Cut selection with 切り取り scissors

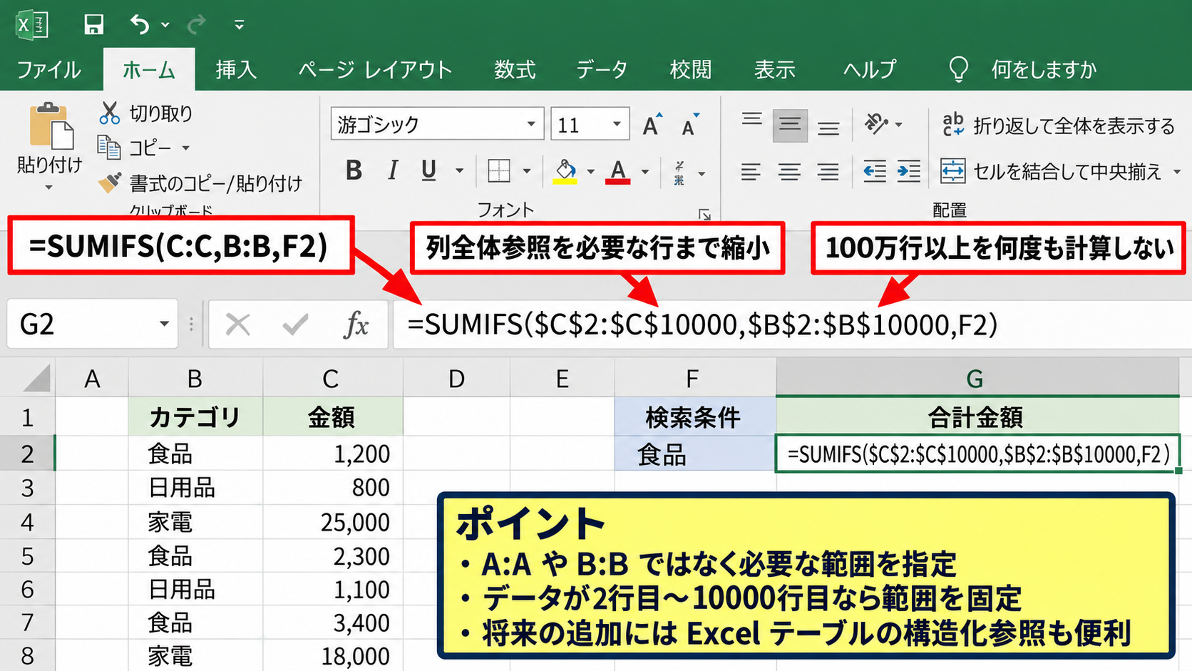pyautogui.click(x=145, y=113)
